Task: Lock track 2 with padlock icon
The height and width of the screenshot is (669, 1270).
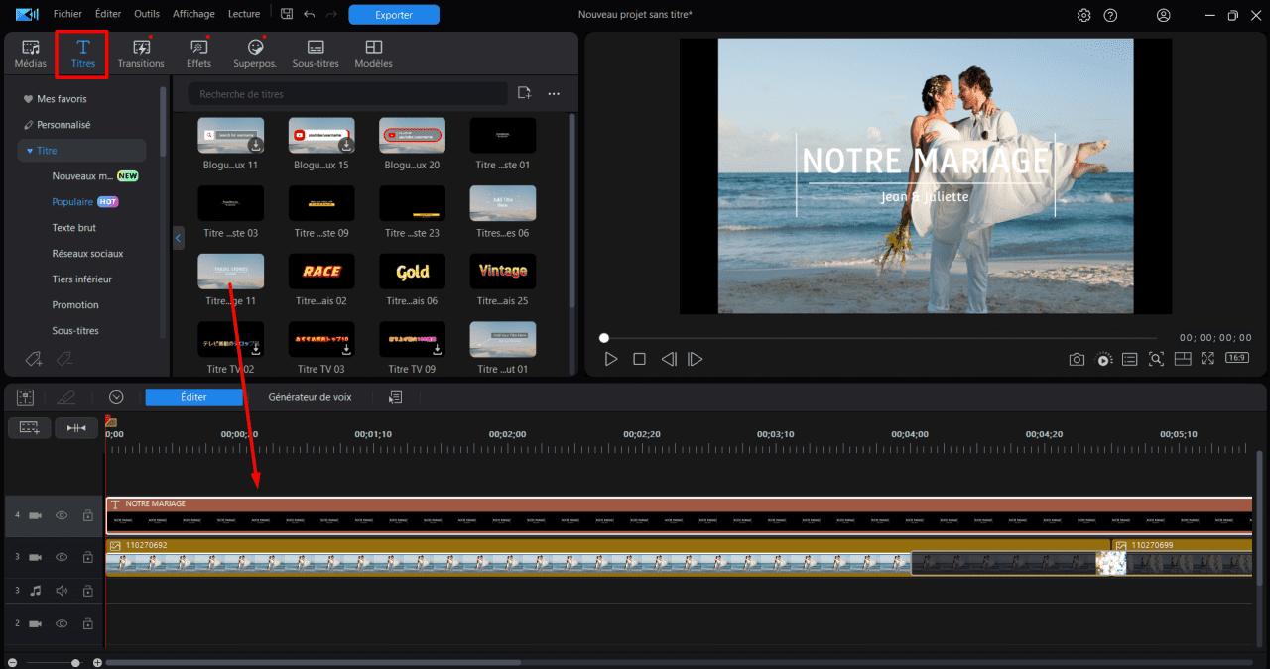Action: click(87, 624)
